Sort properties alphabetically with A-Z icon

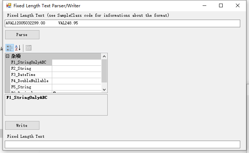point(18,48)
